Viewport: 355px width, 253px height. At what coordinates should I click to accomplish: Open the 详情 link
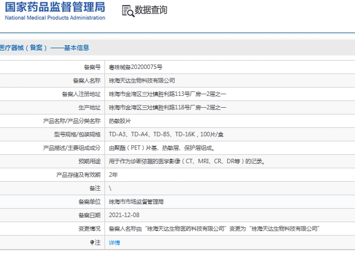point(115,242)
